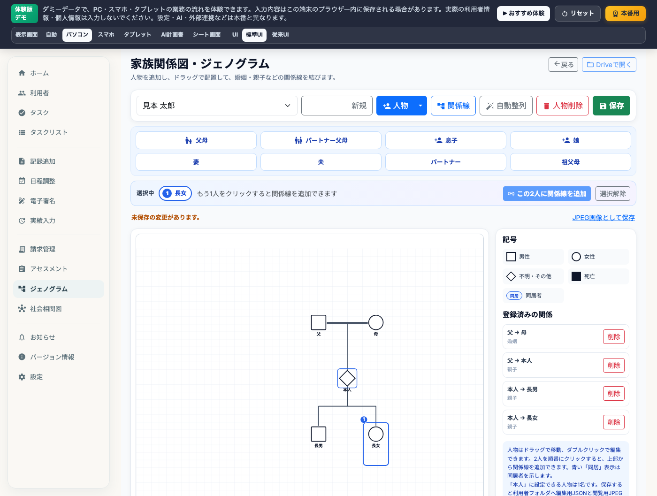The image size is (657, 496).
Task: Open the AI計画書 screen tab
Action: [172, 35]
